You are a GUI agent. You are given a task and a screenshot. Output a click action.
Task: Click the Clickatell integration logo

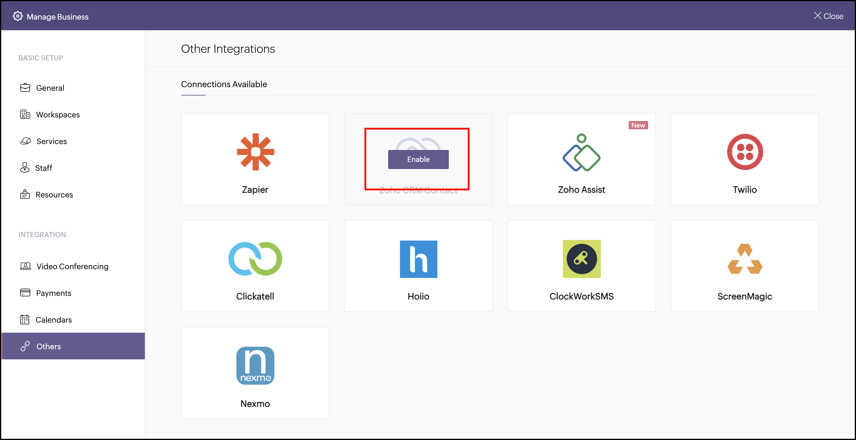[x=255, y=259]
